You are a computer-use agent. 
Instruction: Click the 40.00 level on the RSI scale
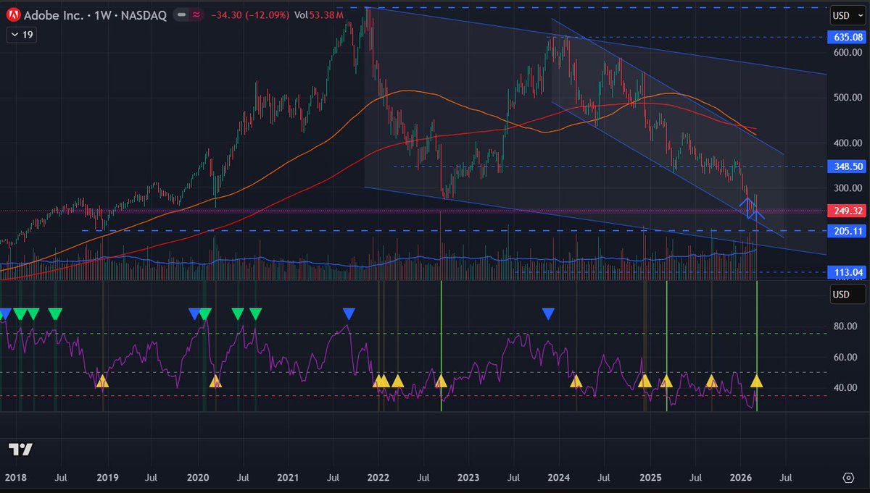click(x=844, y=388)
